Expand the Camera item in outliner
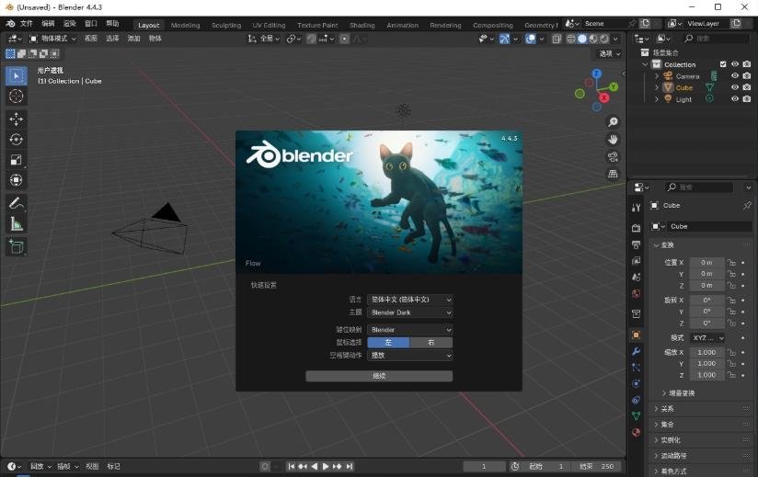This screenshot has height=477, width=758. tap(657, 75)
